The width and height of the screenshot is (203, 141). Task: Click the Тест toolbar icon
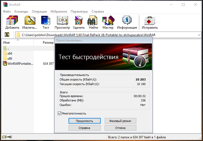(46, 20)
